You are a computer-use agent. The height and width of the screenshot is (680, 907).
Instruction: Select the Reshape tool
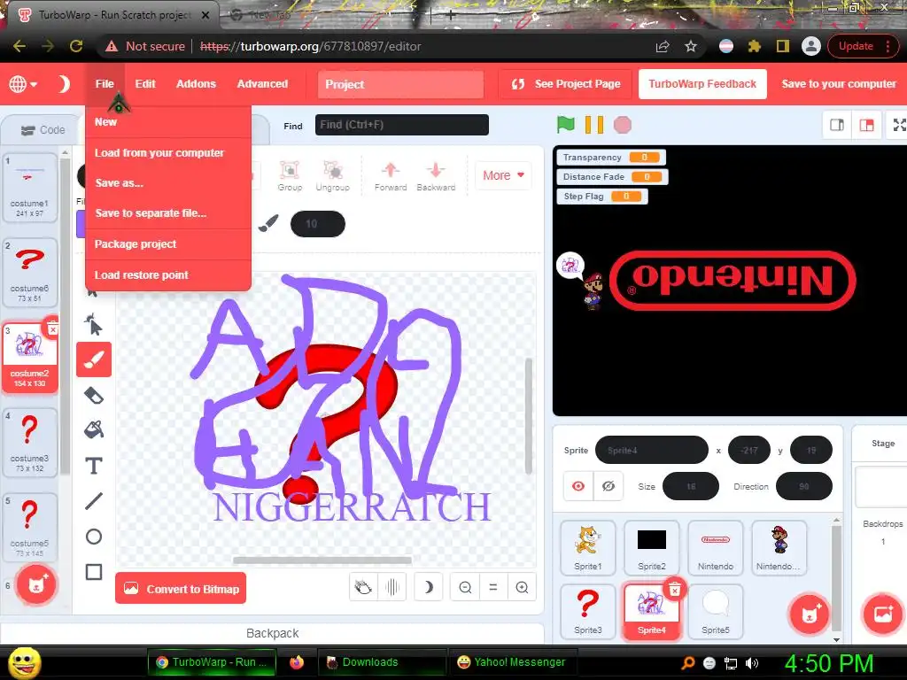tap(94, 324)
